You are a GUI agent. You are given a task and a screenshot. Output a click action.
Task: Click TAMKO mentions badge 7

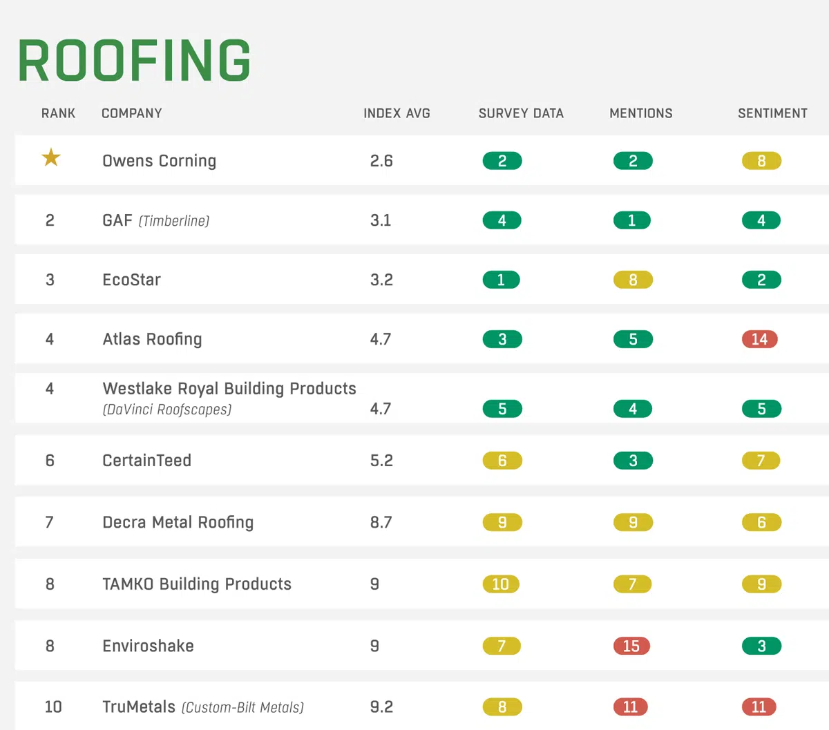click(x=632, y=584)
